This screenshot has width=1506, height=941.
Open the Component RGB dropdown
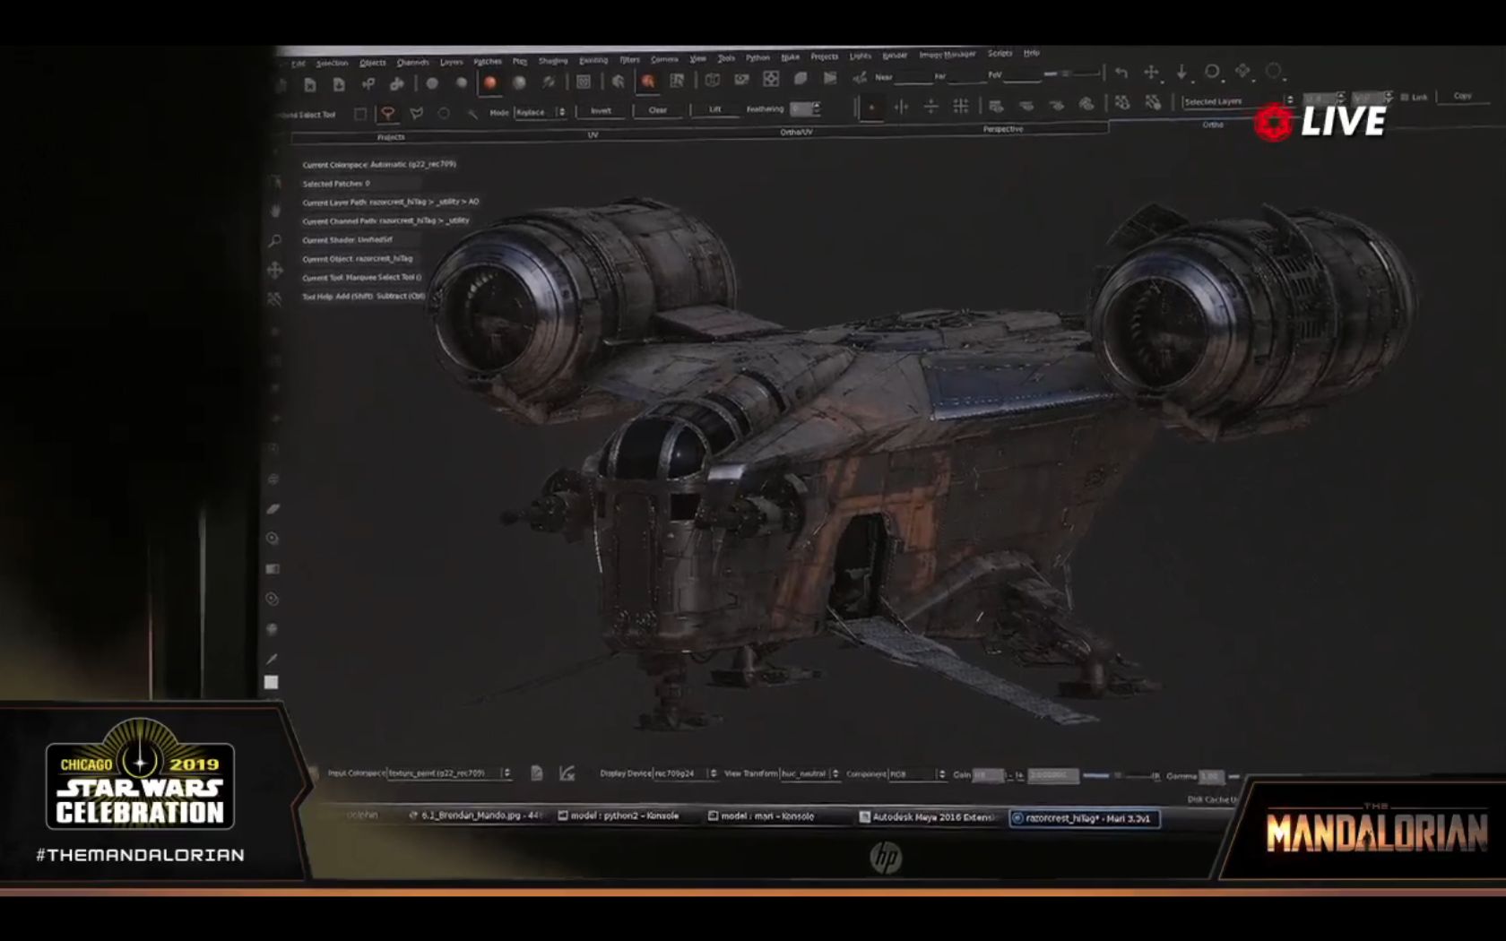917,773
